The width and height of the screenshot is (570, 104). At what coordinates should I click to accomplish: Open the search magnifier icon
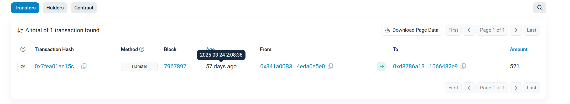(540, 8)
